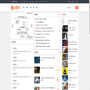Open the Cities: Skylines download link
This screenshot has width=90, height=90.
point(72,79)
